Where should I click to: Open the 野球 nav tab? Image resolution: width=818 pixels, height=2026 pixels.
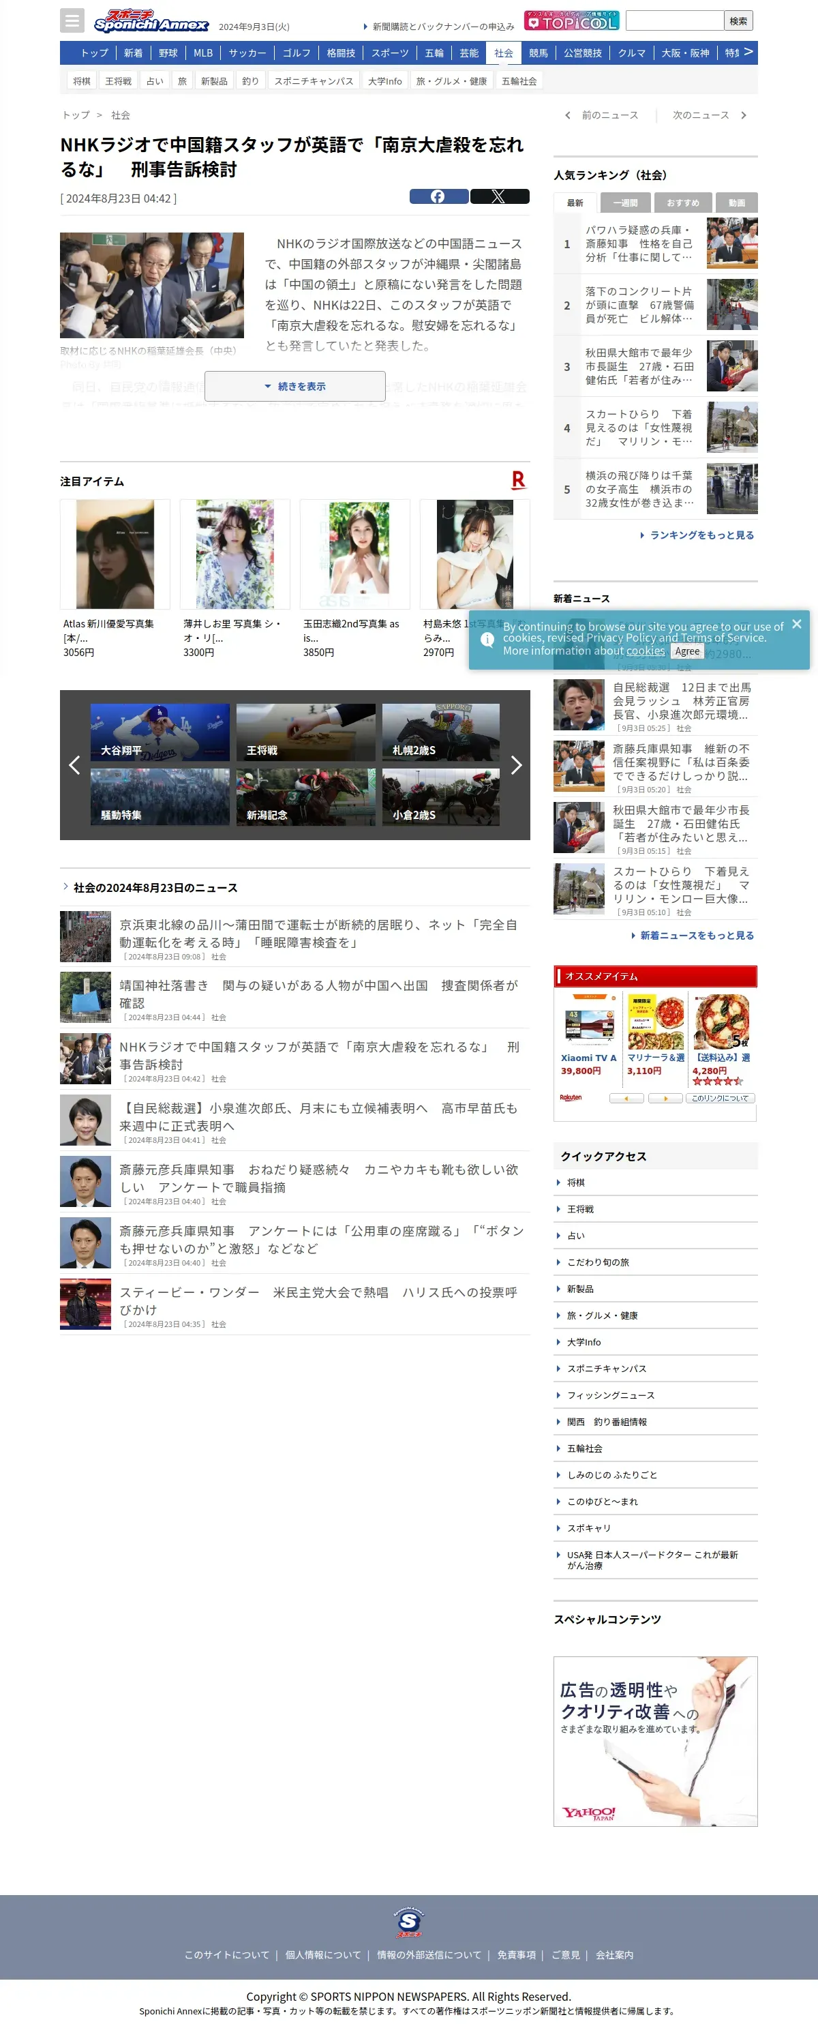(x=168, y=53)
